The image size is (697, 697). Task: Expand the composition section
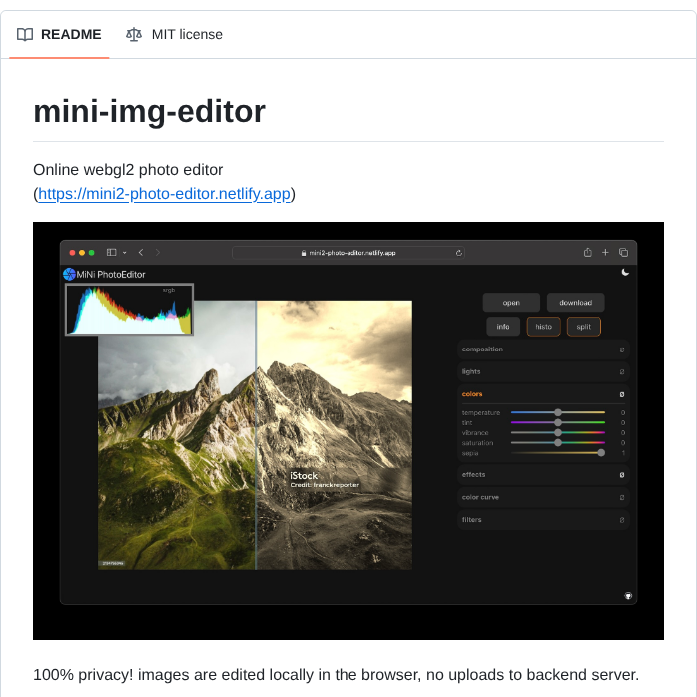[x=543, y=349]
